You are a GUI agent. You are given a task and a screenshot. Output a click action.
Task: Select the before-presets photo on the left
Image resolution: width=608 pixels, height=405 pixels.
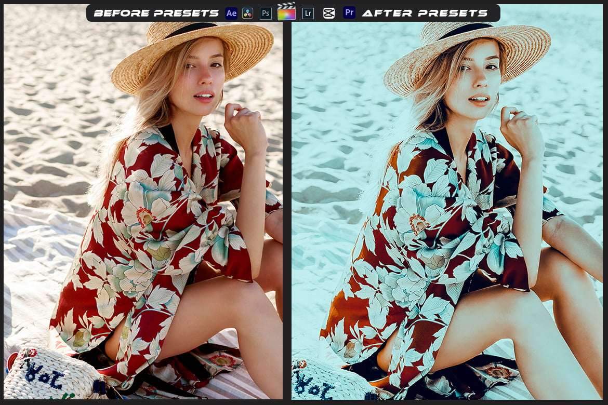[143, 201]
